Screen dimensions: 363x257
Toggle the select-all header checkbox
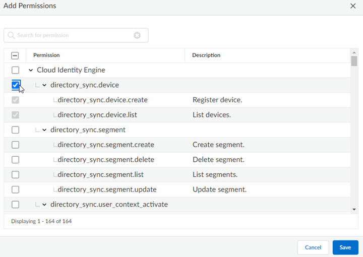coord(15,55)
